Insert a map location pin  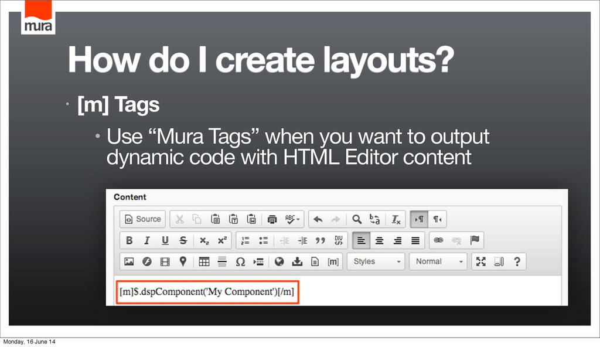[183, 261]
